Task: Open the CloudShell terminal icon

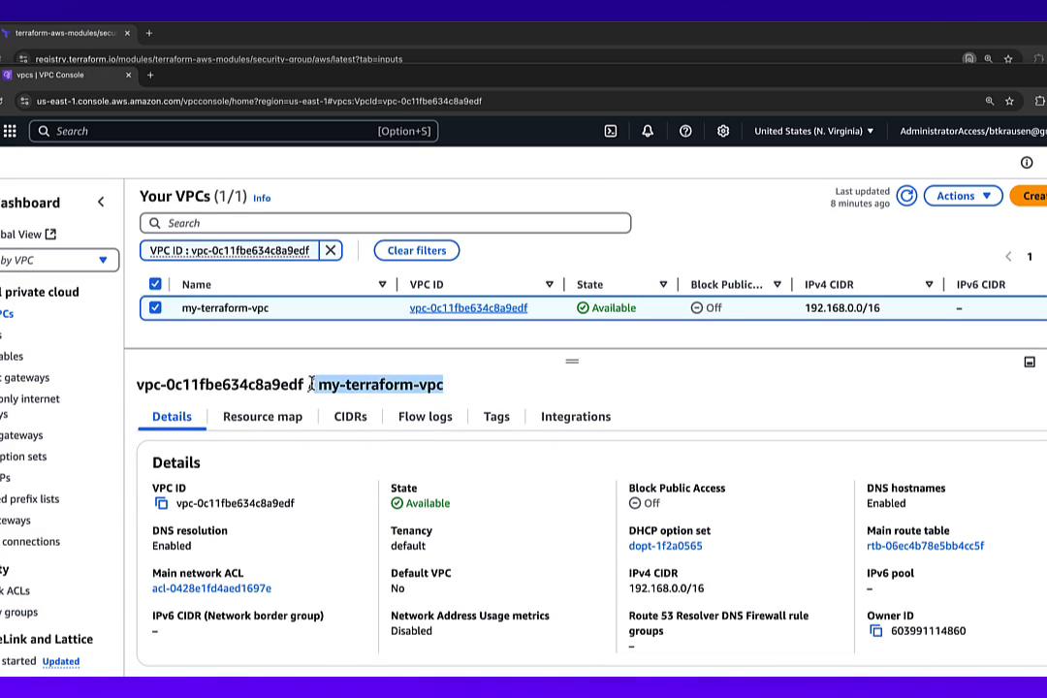Action: click(611, 131)
